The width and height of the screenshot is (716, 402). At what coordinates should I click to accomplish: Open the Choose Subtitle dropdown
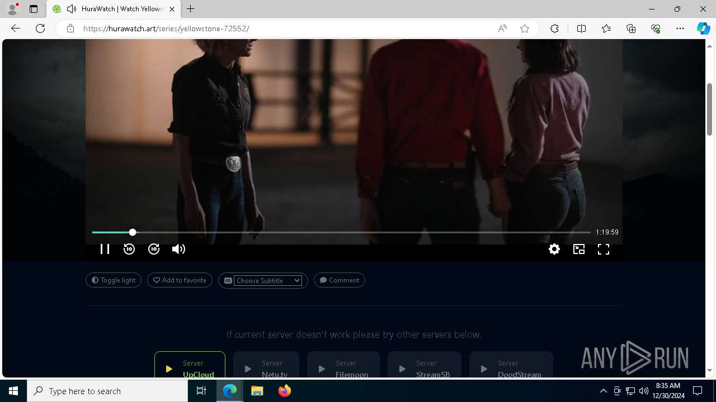tap(268, 280)
